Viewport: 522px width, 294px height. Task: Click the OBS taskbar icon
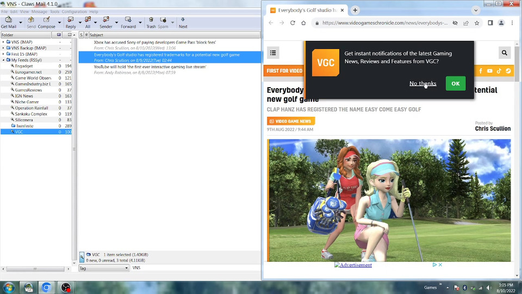point(66,287)
